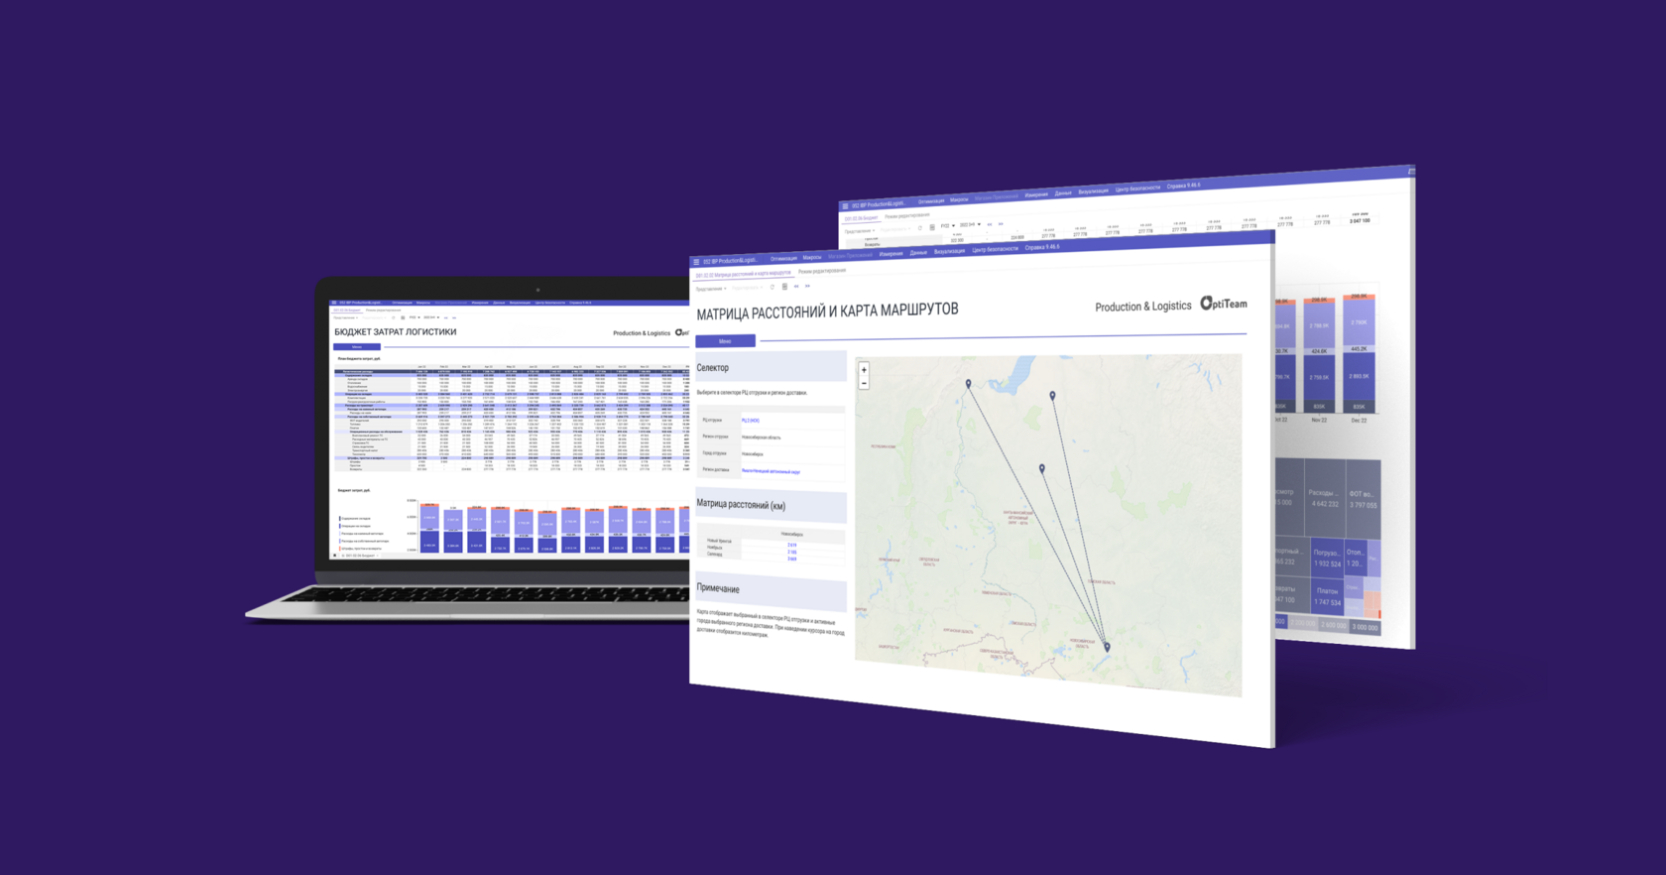The width and height of the screenshot is (1666, 875).
Task: Click Регион доставки selector value link
Action: [771, 471]
